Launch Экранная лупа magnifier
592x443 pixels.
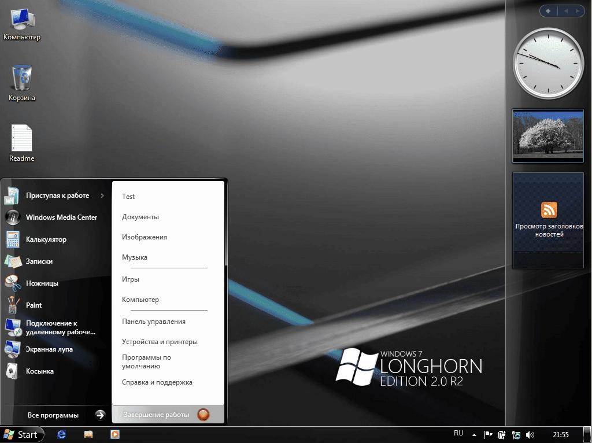[55, 349]
